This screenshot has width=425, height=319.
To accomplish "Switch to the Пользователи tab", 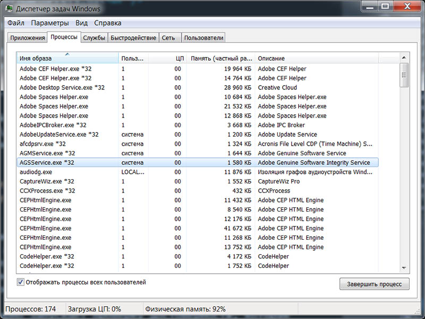I will [203, 38].
